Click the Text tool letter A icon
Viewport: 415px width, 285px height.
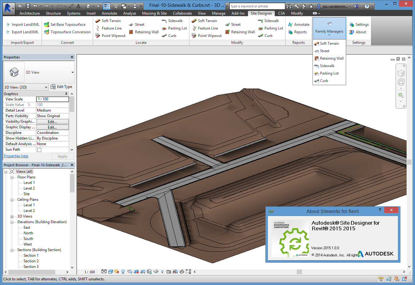pos(78,6)
